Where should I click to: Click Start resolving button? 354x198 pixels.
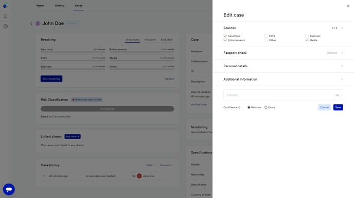(51, 79)
